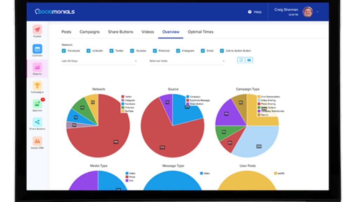Click the Share Buttons sidebar icon

click(37, 122)
